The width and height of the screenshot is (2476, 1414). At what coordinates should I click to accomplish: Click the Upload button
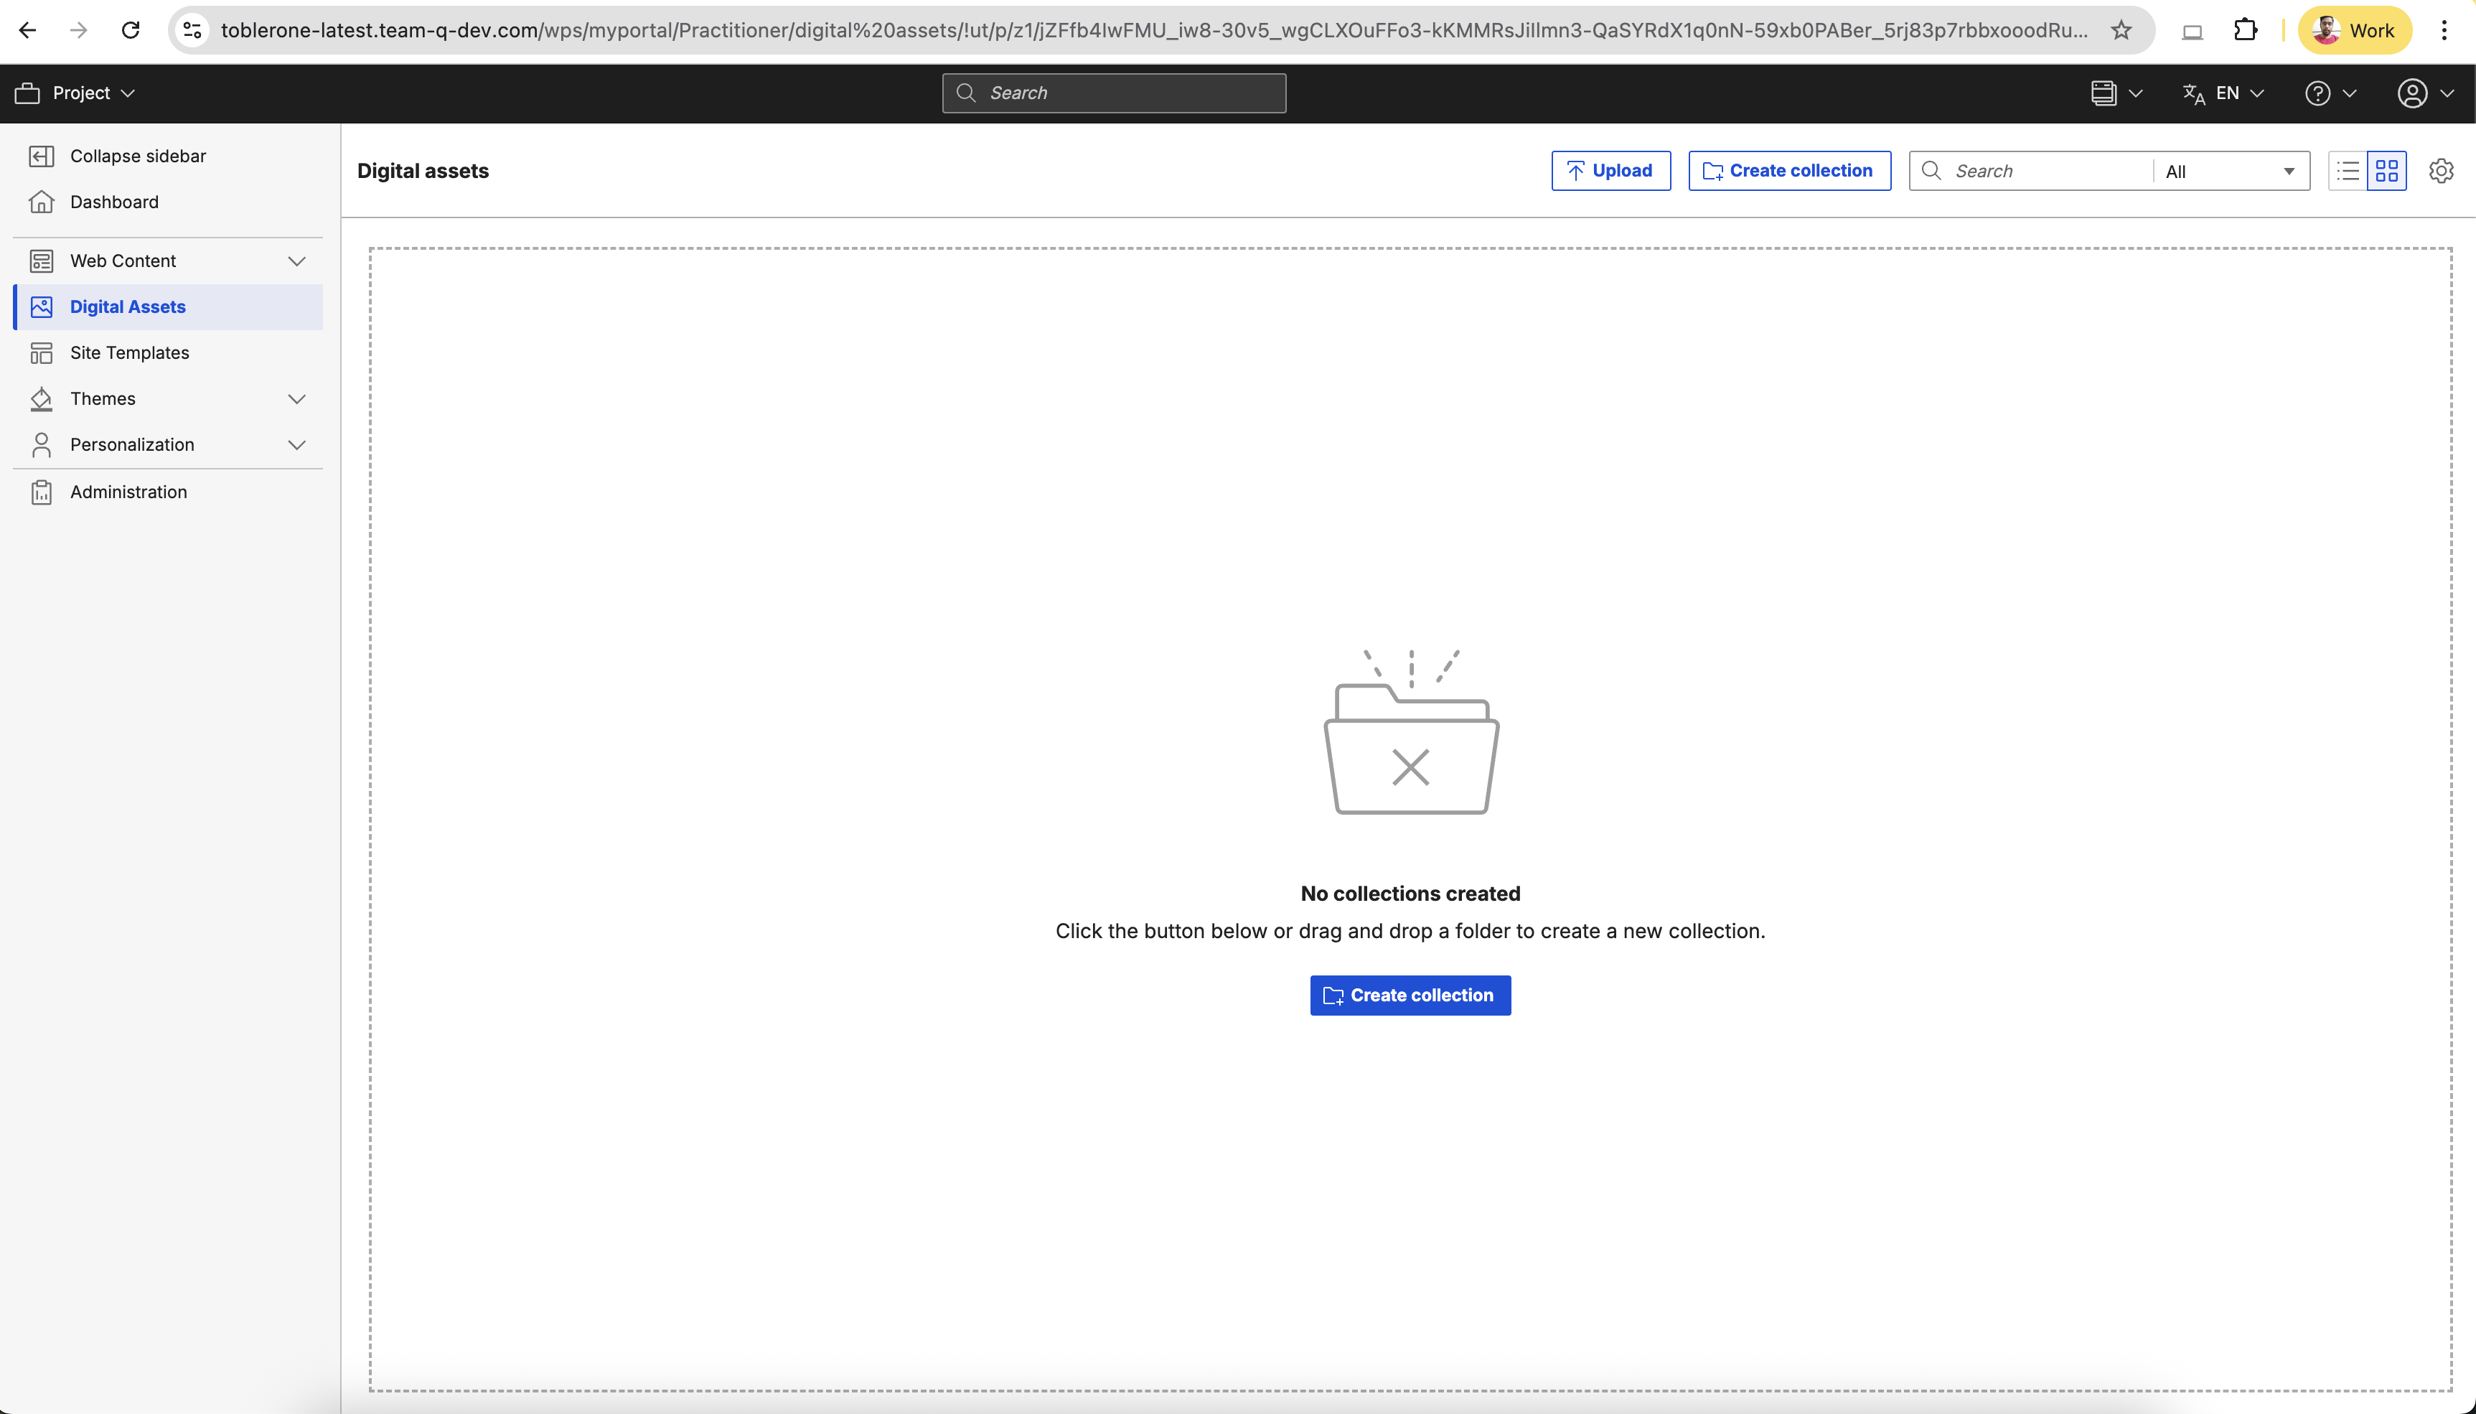tap(1610, 170)
